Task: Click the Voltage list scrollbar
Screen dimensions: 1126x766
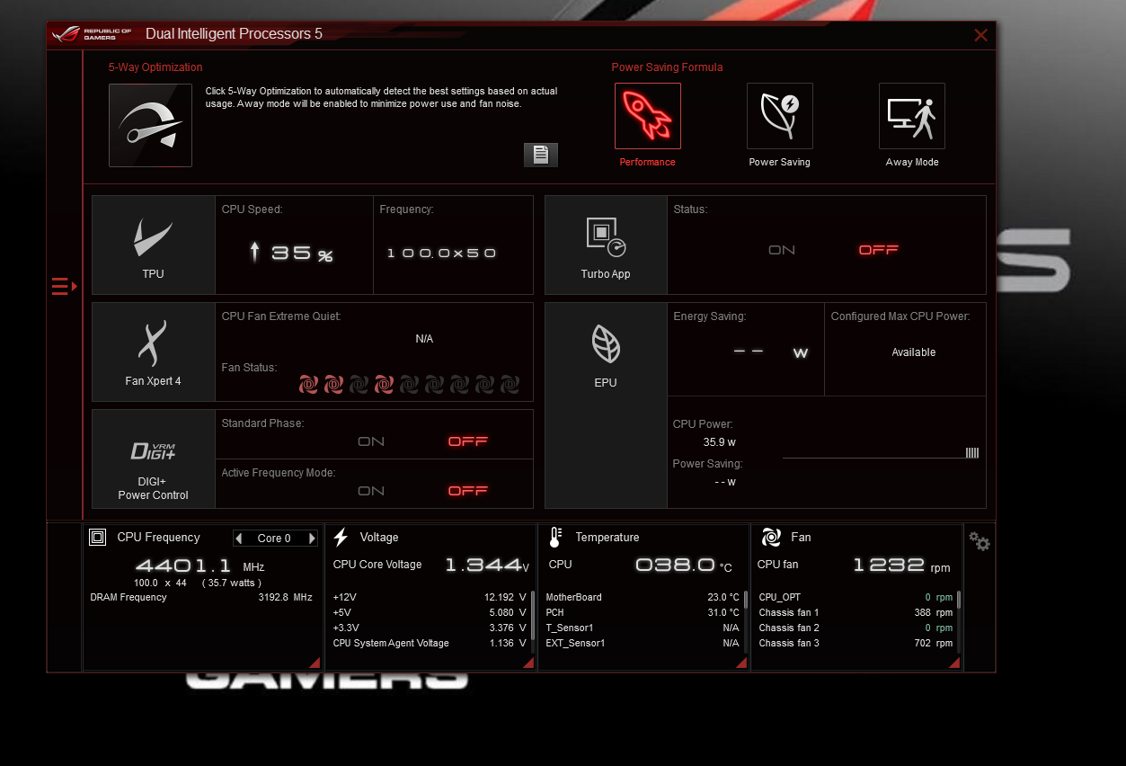Action: pos(533,615)
